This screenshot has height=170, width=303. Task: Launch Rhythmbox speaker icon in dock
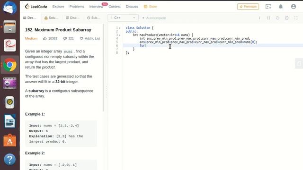[x=9, y=102]
